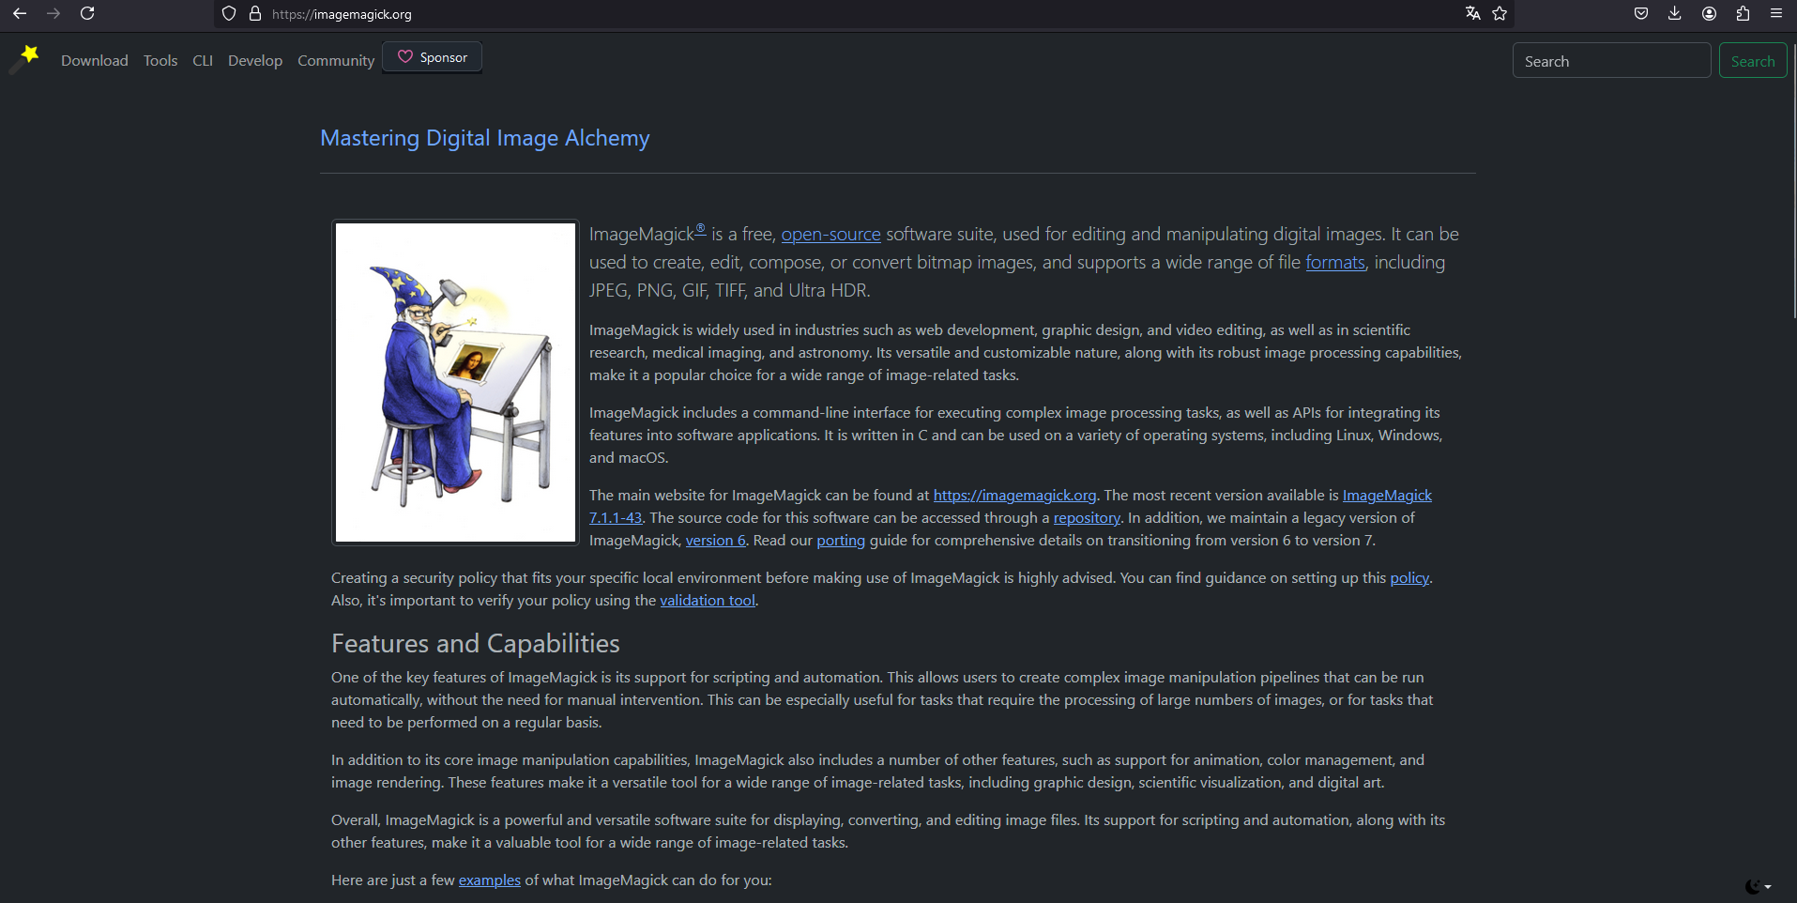Focus the Search text field
This screenshot has height=903, width=1797.
click(1611, 61)
